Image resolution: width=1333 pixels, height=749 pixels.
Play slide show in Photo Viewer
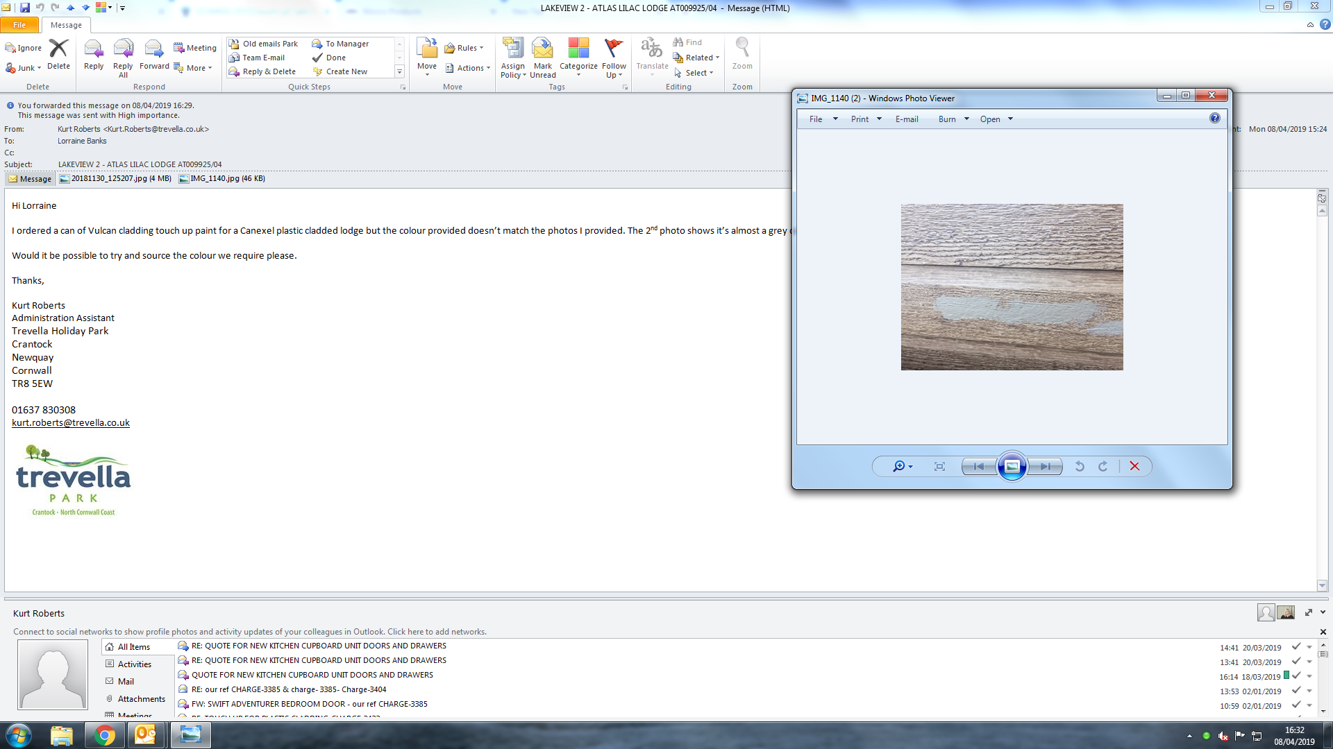point(1012,467)
